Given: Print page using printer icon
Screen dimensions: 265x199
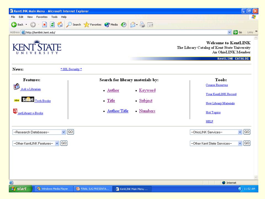Looking at the screenshot, I should click(142, 25).
